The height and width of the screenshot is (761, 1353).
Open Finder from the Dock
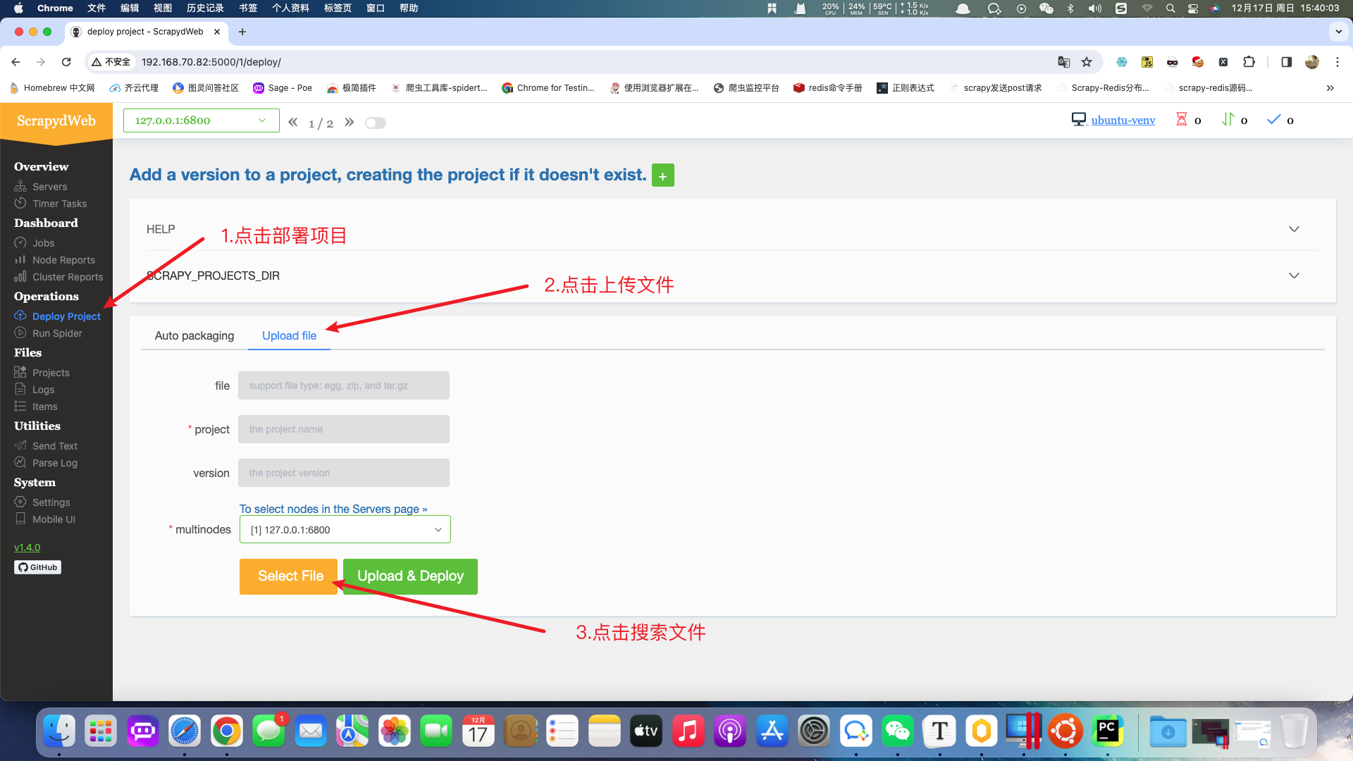pos(59,731)
